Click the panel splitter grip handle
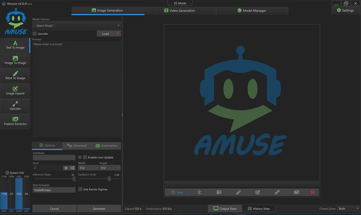 pyautogui.click(x=122, y=115)
